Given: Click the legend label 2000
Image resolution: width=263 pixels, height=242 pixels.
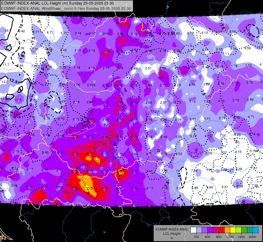Looking at the screenshot, I should (x=253, y=237).
